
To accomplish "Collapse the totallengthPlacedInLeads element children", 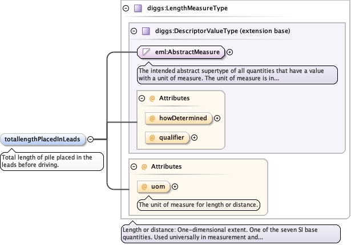I will point(90,139).
